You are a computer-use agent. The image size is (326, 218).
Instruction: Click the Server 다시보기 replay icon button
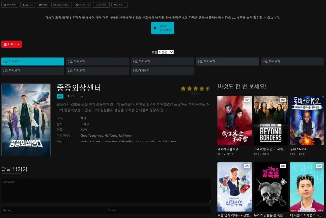click(x=163, y=28)
